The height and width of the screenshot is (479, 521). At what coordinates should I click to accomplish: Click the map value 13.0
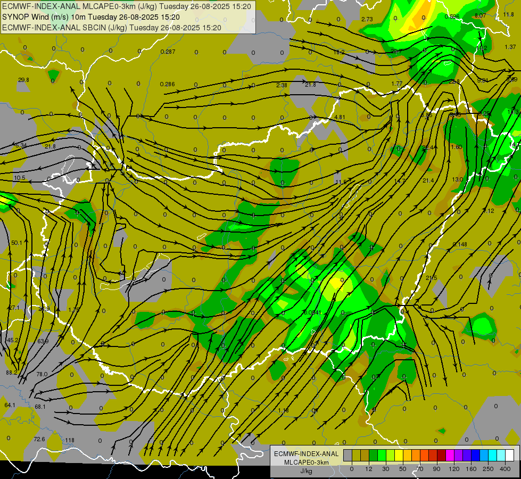(458, 179)
